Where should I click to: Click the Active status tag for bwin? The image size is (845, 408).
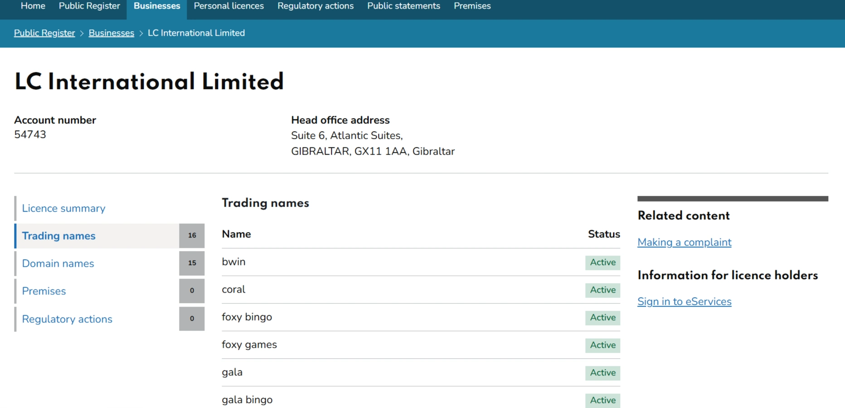602,263
